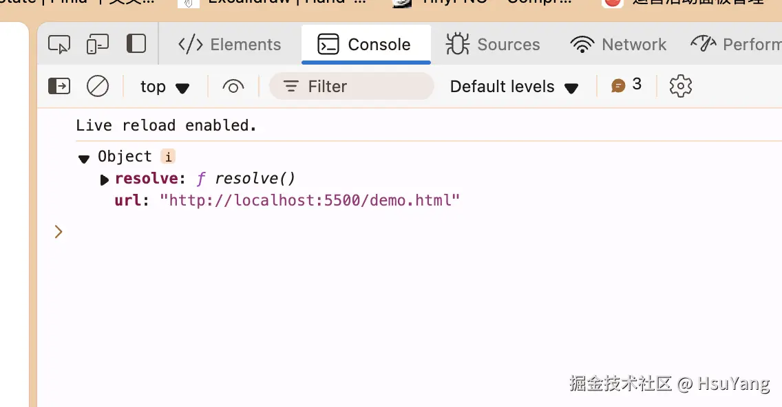This screenshot has height=407, width=782.
Task: Open console settings gear icon
Action: (x=680, y=86)
